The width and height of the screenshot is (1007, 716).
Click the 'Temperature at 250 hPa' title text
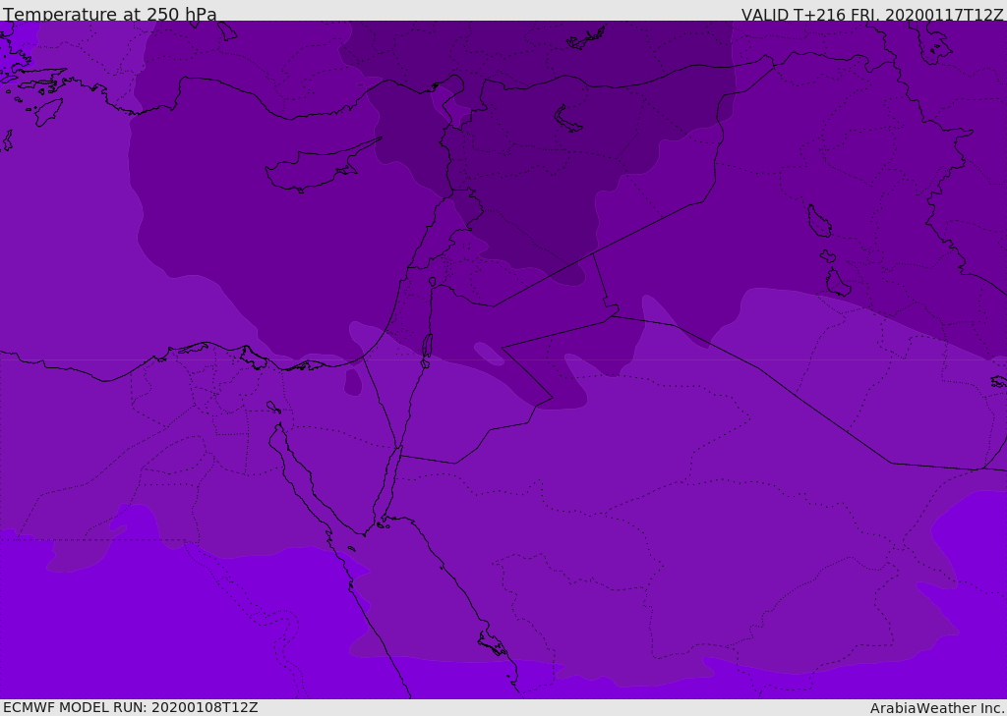click(x=110, y=14)
